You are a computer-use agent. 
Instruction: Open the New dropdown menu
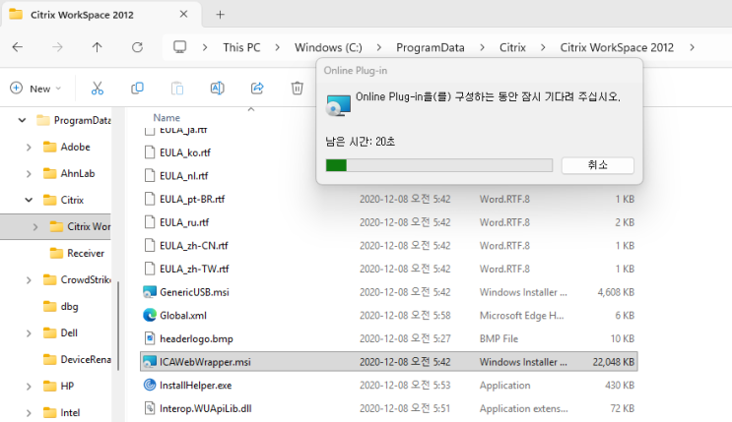(35, 89)
